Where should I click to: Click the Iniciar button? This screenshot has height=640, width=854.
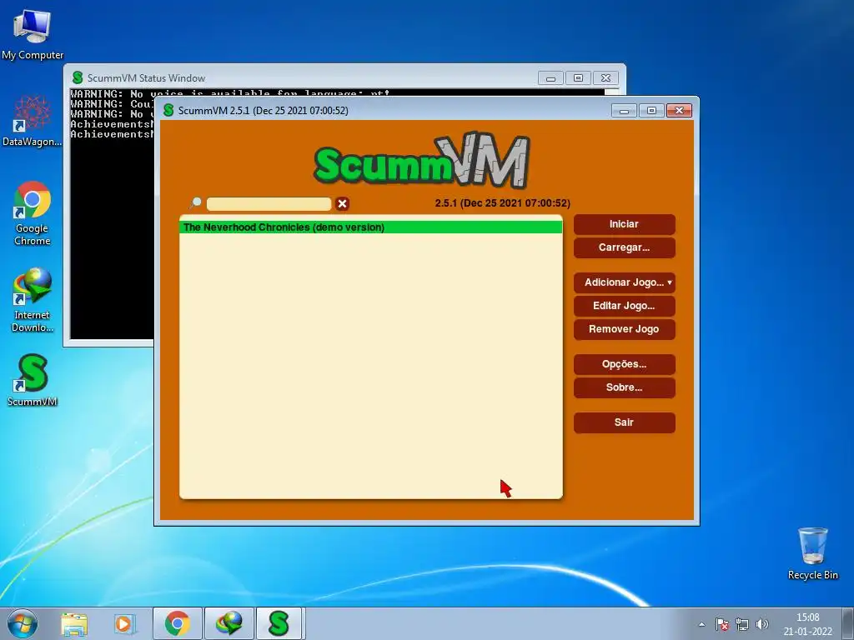[x=624, y=224]
